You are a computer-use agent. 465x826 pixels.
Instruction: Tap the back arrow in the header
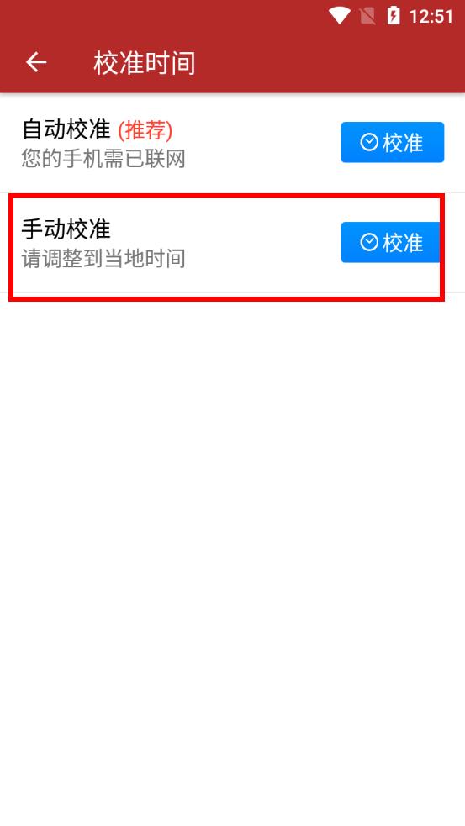pyautogui.click(x=36, y=62)
